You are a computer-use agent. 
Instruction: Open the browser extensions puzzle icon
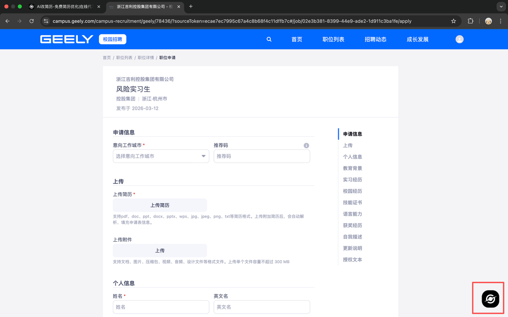click(470, 21)
